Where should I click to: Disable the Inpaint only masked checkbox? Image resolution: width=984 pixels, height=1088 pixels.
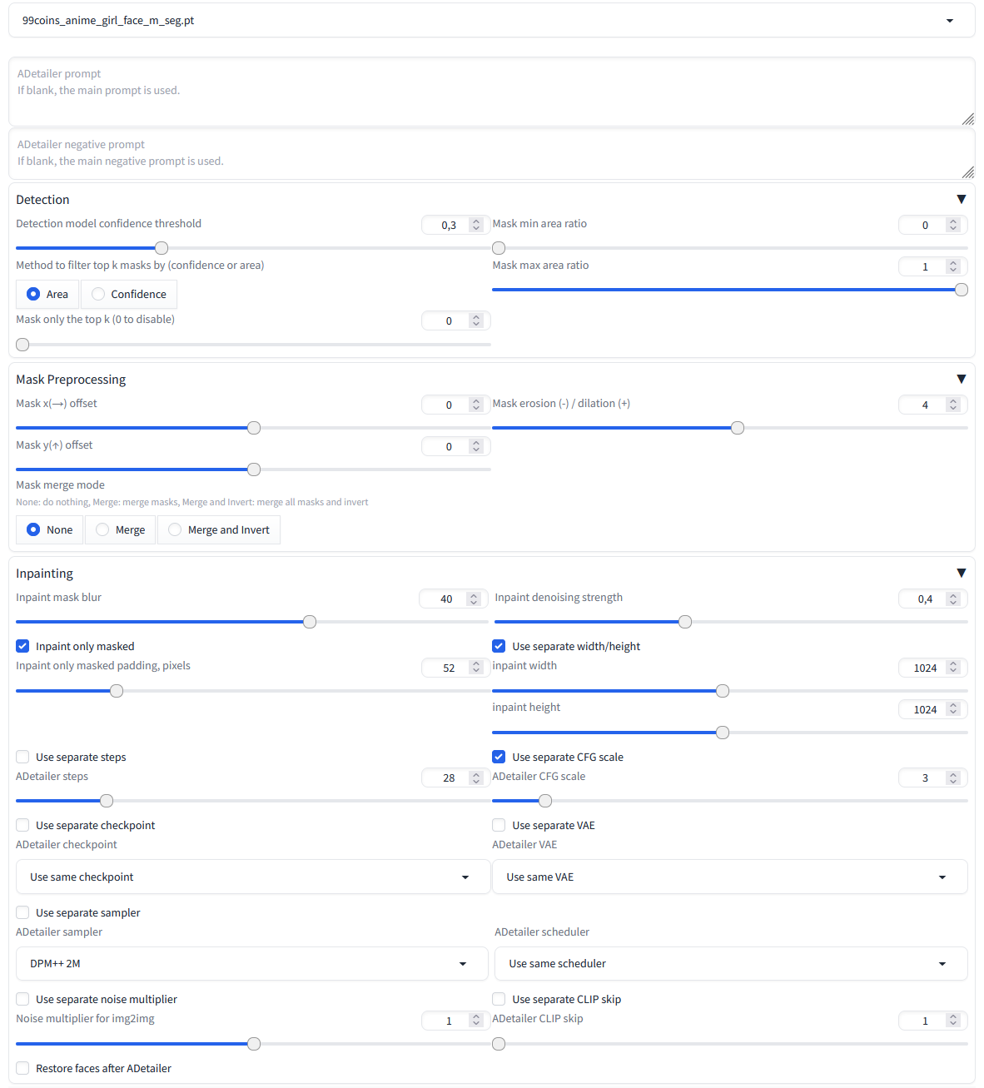point(22,647)
